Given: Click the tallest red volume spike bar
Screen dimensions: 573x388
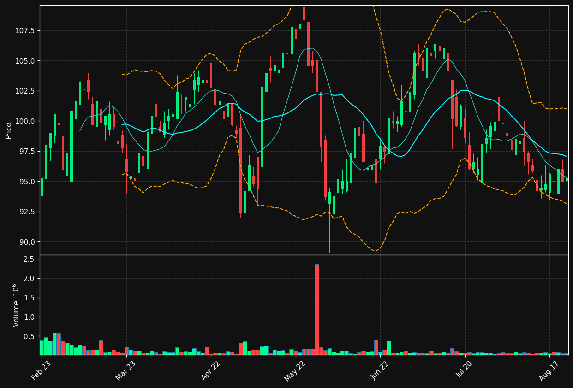Looking at the screenshot, I should (317, 309).
